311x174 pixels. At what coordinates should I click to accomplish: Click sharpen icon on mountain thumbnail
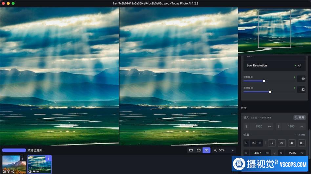(9, 171)
